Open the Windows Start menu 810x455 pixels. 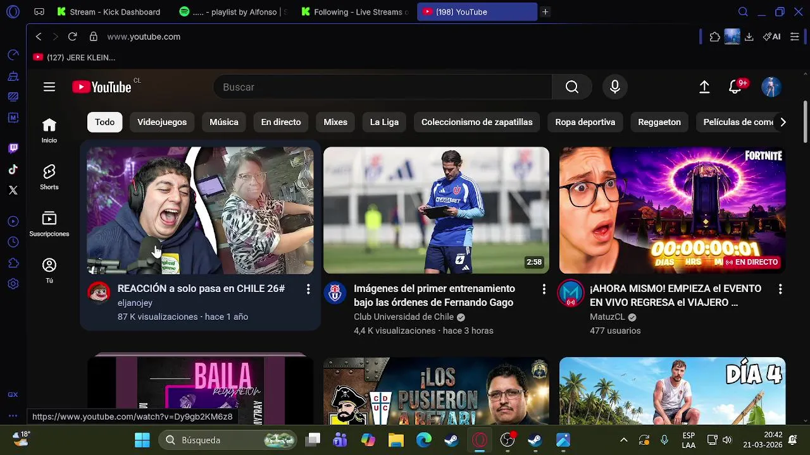pos(142,440)
